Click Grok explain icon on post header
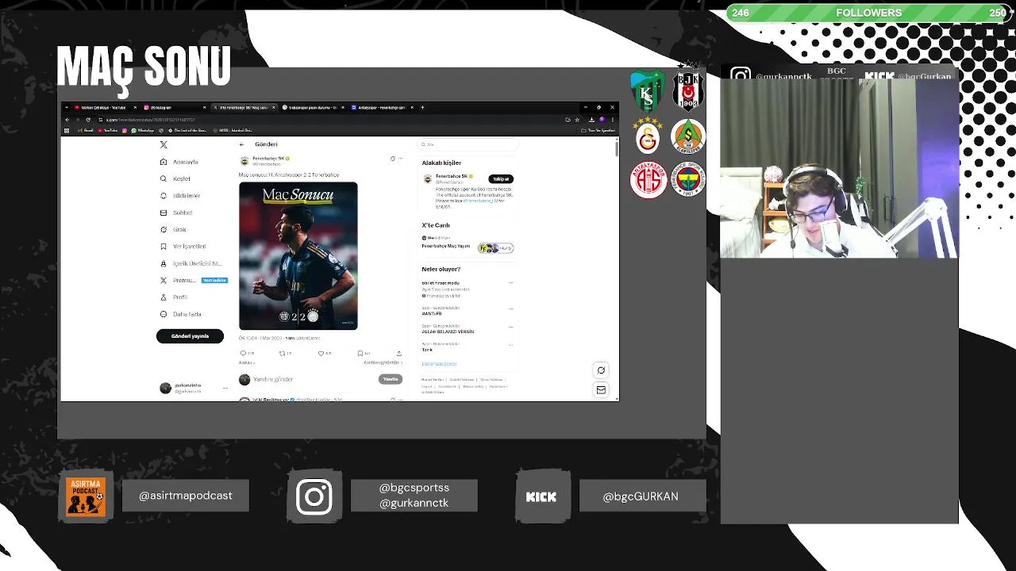 pos(392,159)
